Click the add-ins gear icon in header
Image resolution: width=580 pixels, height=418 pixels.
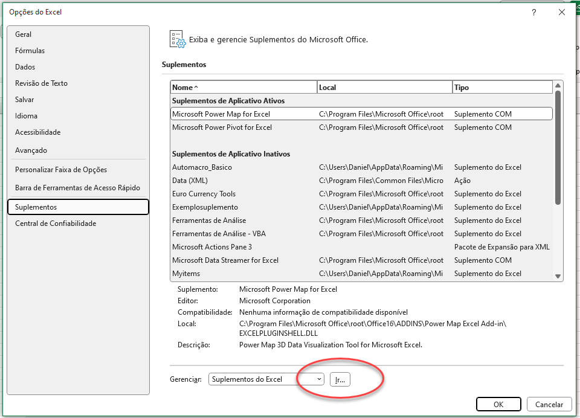click(178, 39)
